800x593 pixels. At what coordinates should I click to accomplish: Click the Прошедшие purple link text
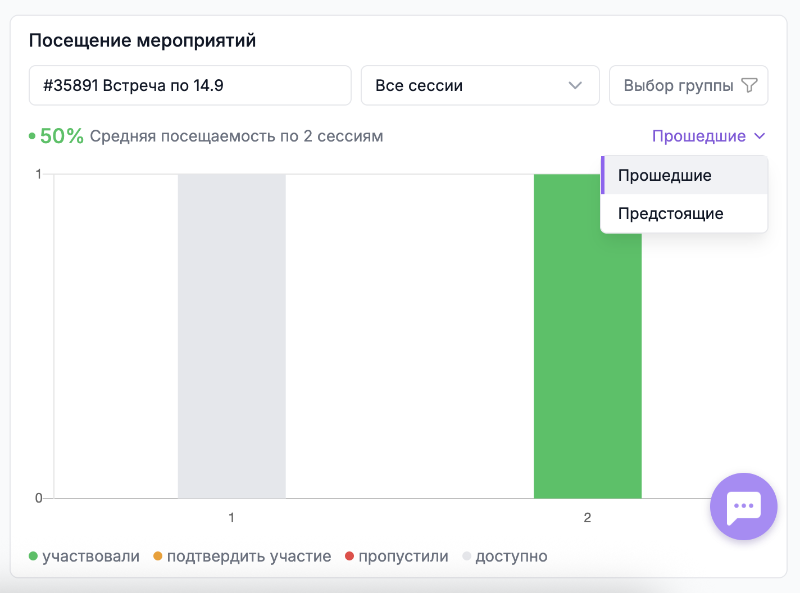click(699, 136)
